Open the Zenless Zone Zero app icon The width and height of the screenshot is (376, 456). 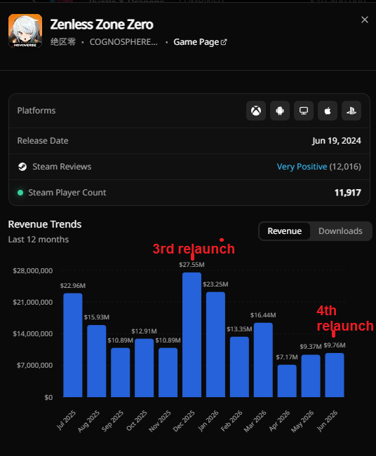25,31
